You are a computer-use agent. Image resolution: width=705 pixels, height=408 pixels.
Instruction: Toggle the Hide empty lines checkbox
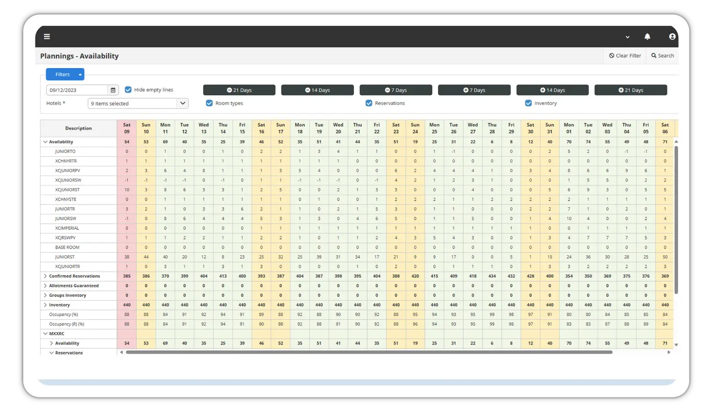point(128,90)
